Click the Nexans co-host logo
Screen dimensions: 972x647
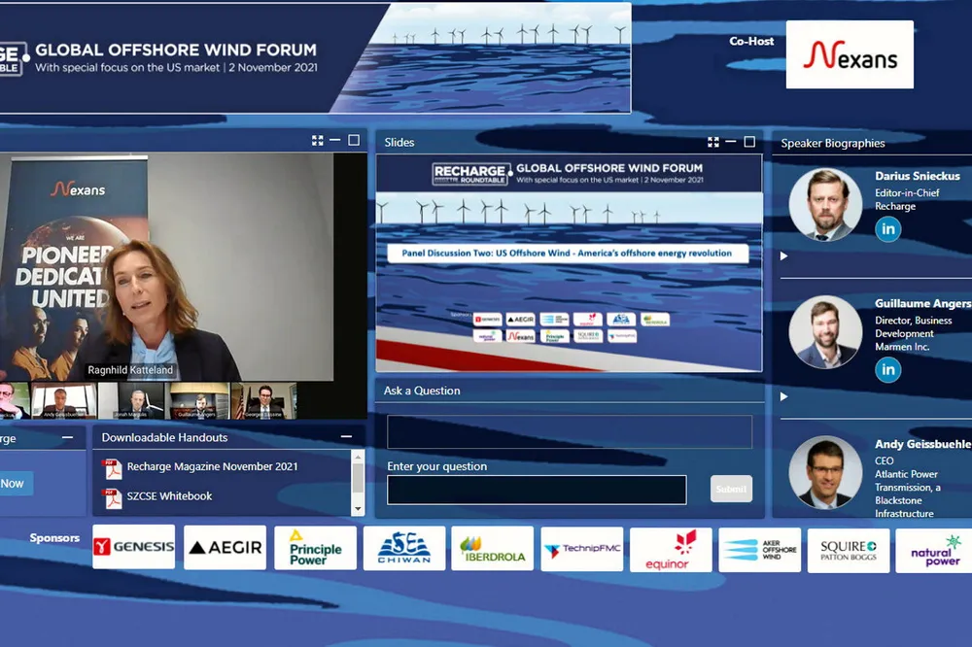click(850, 55)
